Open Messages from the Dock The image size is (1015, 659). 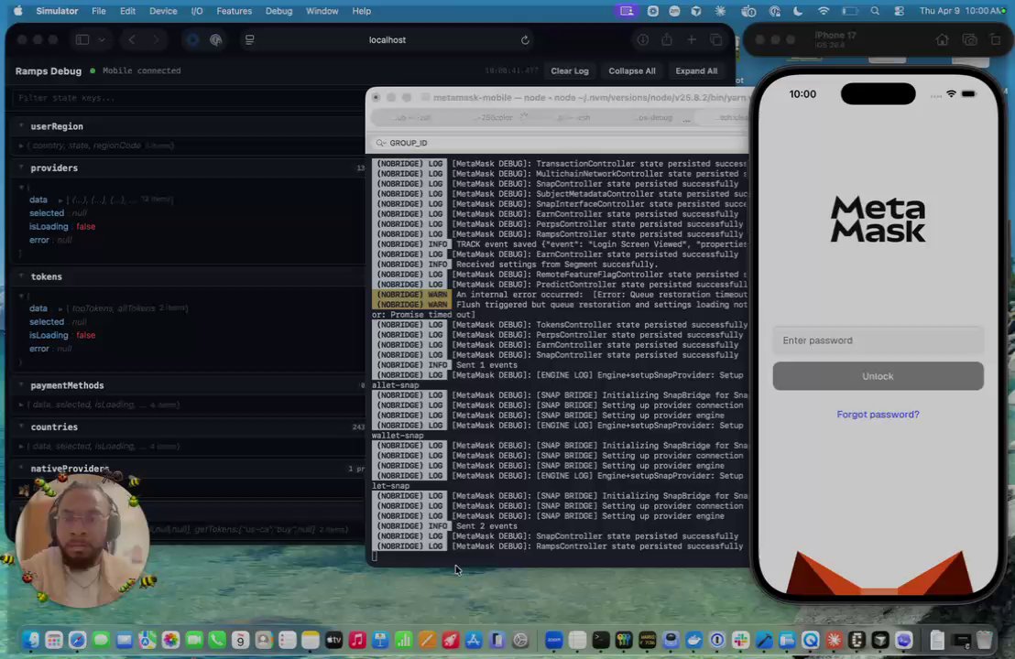(101, 641)
